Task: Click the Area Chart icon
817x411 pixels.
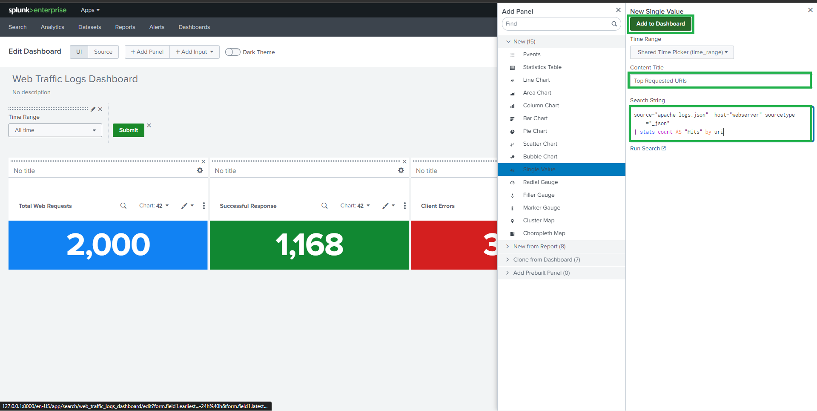Action: point(512,93)
